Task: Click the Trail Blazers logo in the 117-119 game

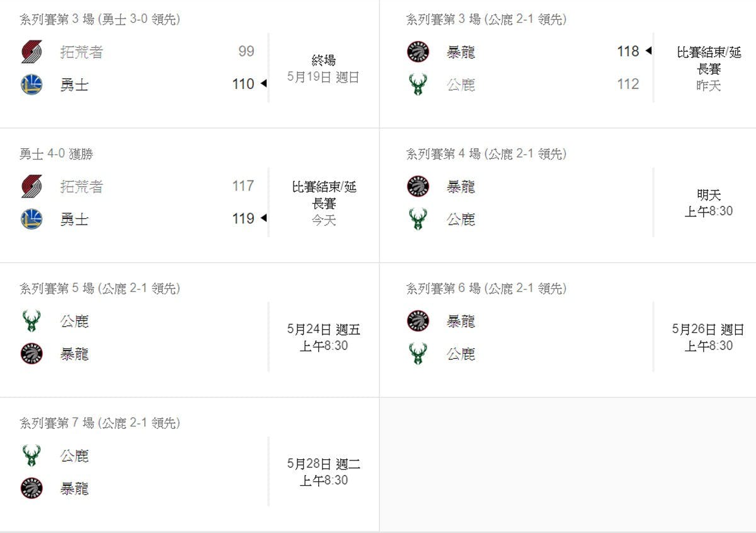Action: pyautogui.click(x=31, y=186)
